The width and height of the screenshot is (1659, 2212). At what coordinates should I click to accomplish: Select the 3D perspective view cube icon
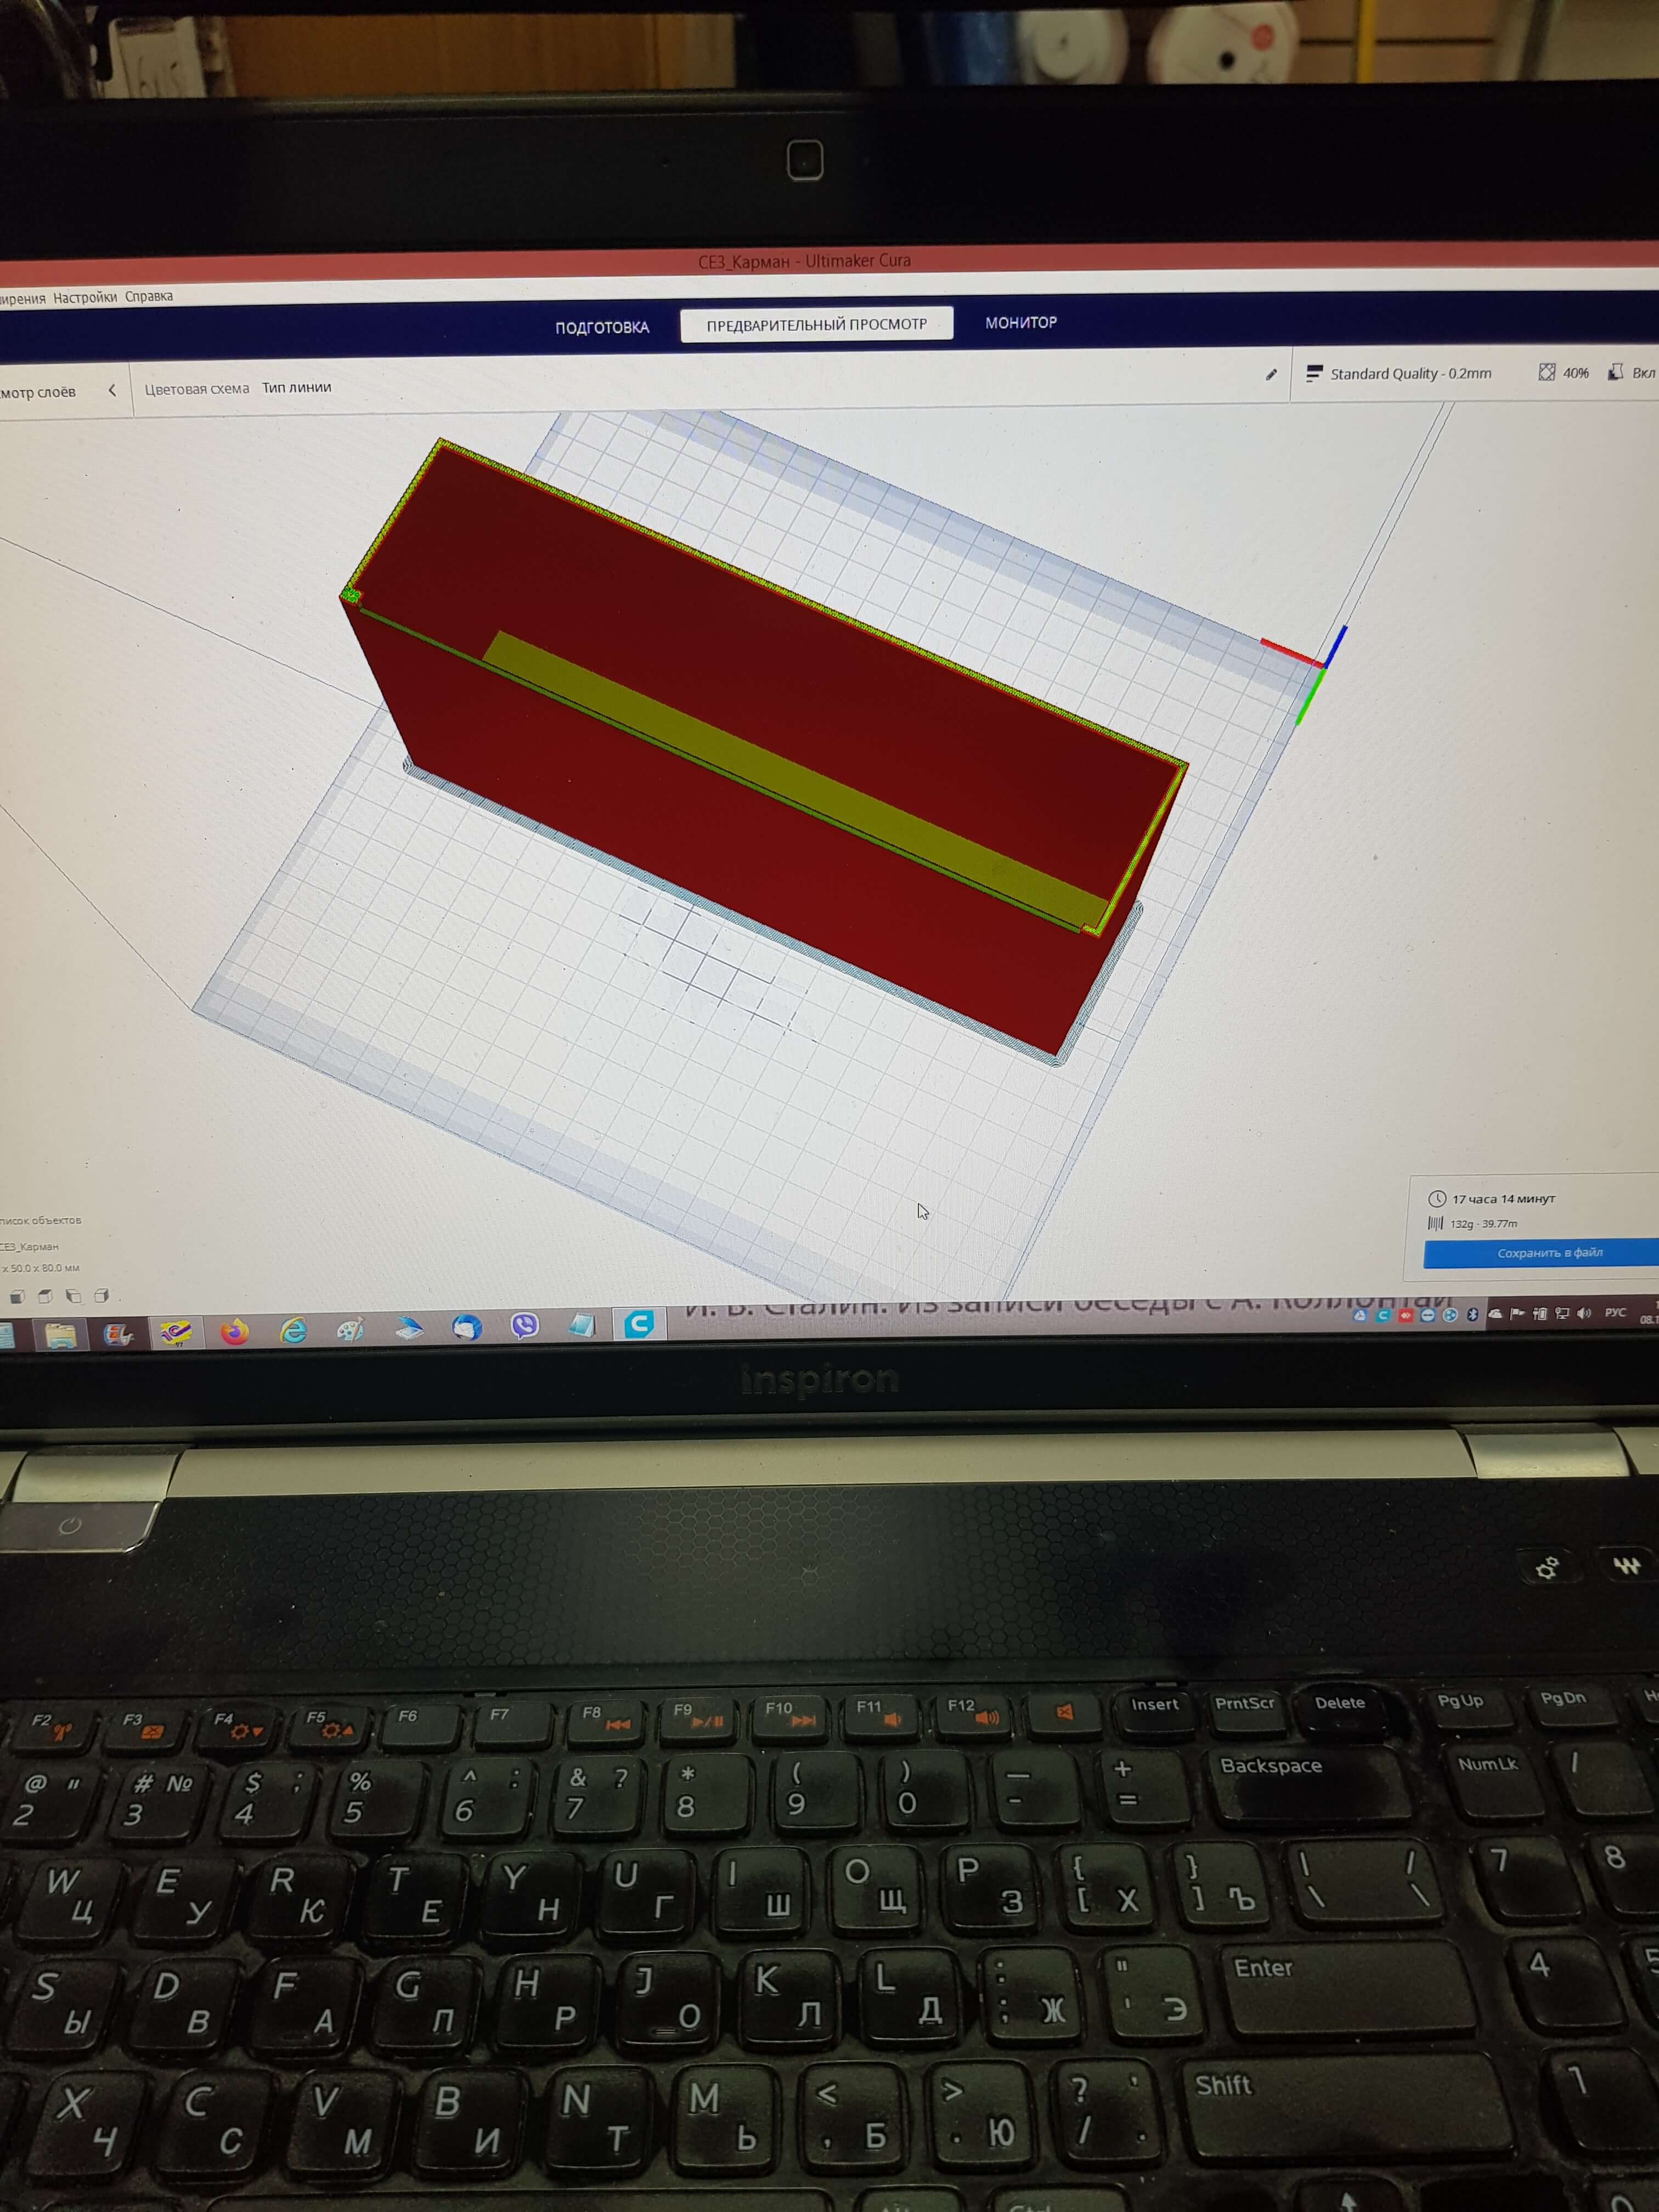[x=17, y=1297]
